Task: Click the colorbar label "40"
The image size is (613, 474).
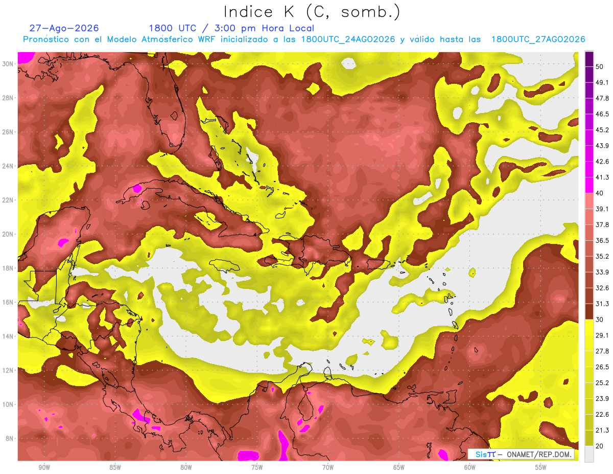Action: tap(600, 193)
